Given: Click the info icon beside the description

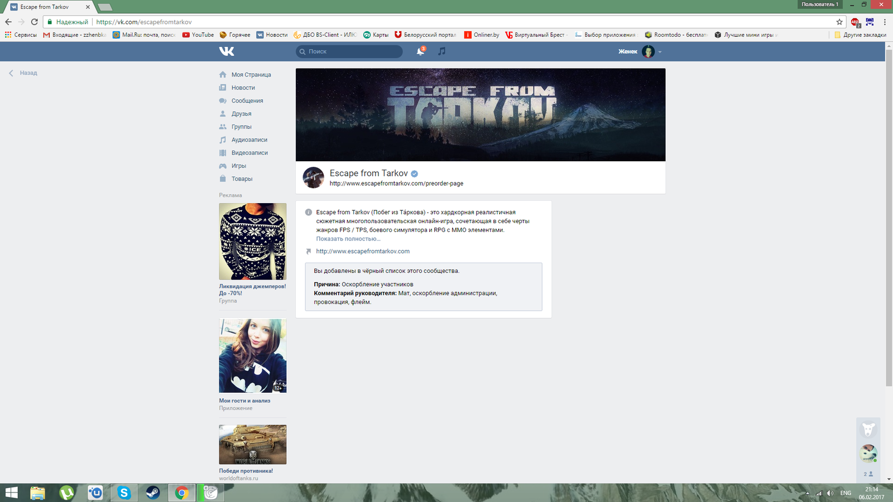Looking at the screenshot, I should click(309, 213).
